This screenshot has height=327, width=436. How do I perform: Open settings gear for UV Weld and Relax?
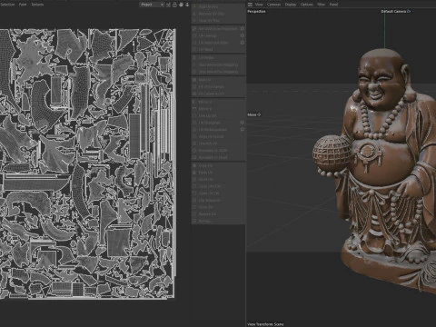(x=243, y=43)
